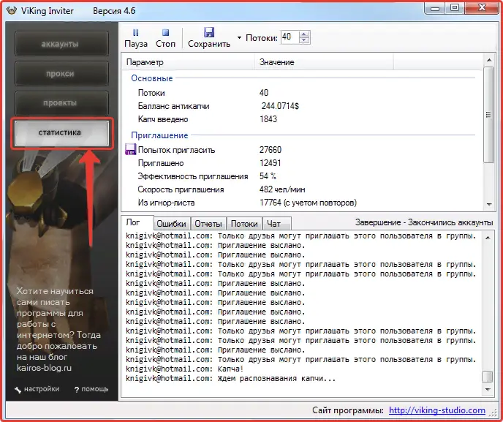This screenshot has width=503, height=422.
Task: Click the value 244.0714$
Action: (x=280, y=106)
